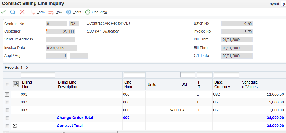Click the Billing Line filter field
The image size is (286, 133).
(x=38, y=75)
